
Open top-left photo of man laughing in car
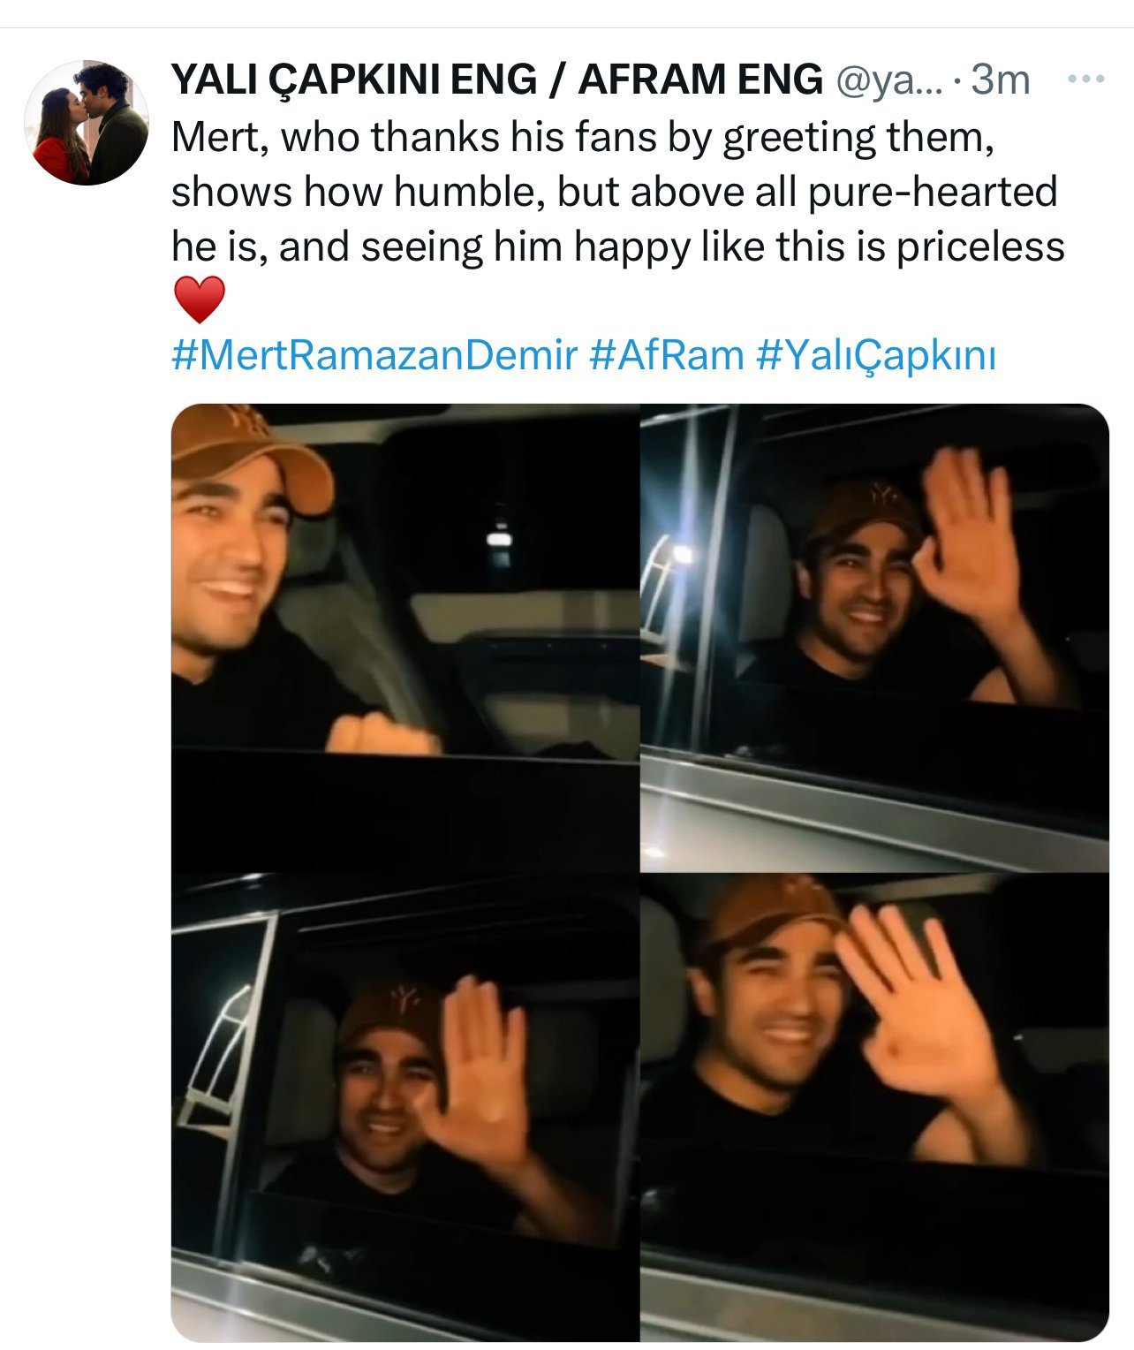(x=404, y=637)
